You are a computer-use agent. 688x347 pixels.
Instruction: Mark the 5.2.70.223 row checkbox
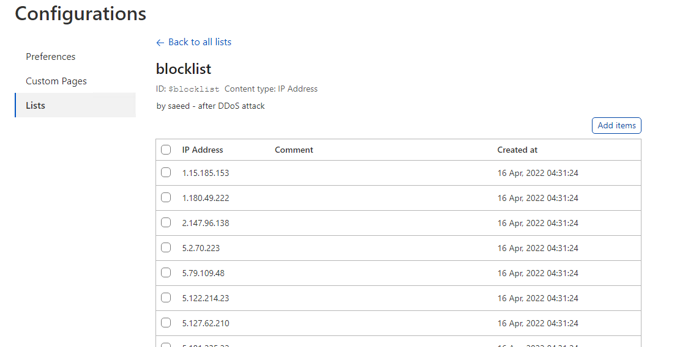pyautogui.click(x=166, y=248)
